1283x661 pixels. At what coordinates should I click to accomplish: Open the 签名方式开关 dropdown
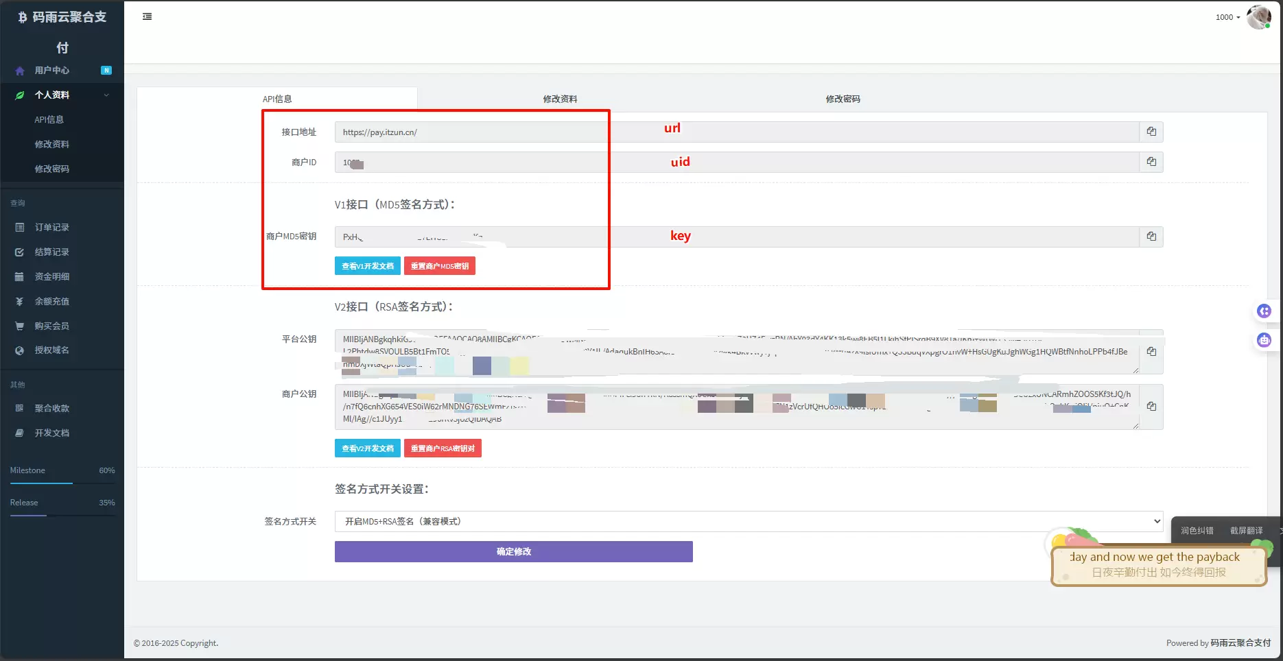click(749, 521)
